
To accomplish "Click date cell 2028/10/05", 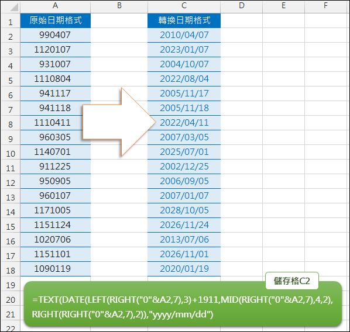I will point(184,210).
